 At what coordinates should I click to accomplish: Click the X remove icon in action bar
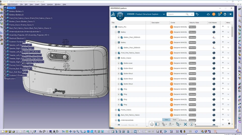(185, 124)
